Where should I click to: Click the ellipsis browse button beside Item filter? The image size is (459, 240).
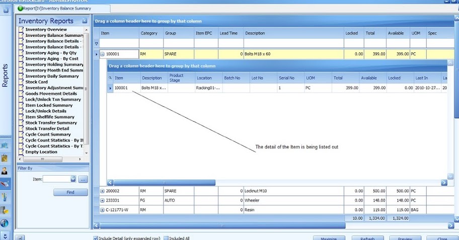[x=83, y=179]
